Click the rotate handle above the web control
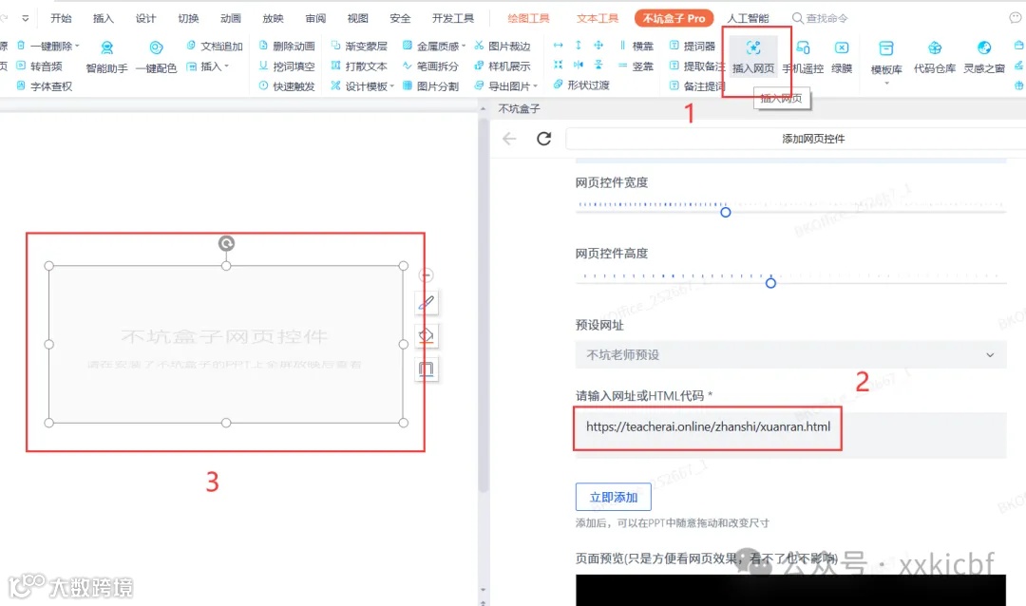Viewport: 1026px width, 606px height. pyautogui.click(x=226, y=243)
